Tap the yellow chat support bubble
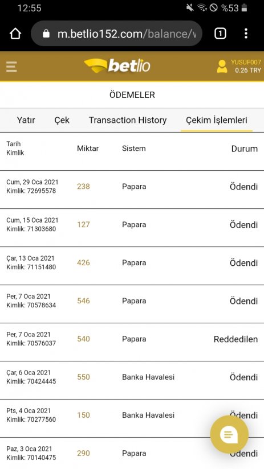Image resolution: width=264 pixels, height=469 pixels. point(229,434)
